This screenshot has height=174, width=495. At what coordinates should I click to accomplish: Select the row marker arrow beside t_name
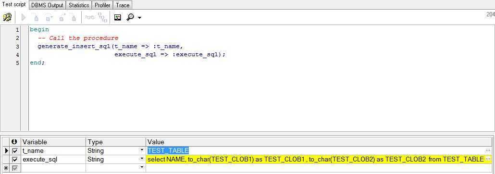pyautogui.click(x=7, y=151)
